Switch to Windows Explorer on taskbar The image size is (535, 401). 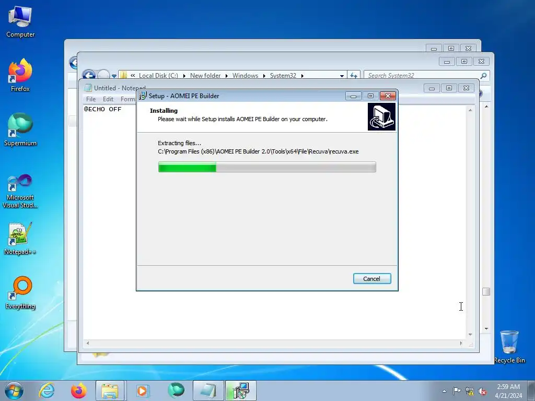coord(110,391)
